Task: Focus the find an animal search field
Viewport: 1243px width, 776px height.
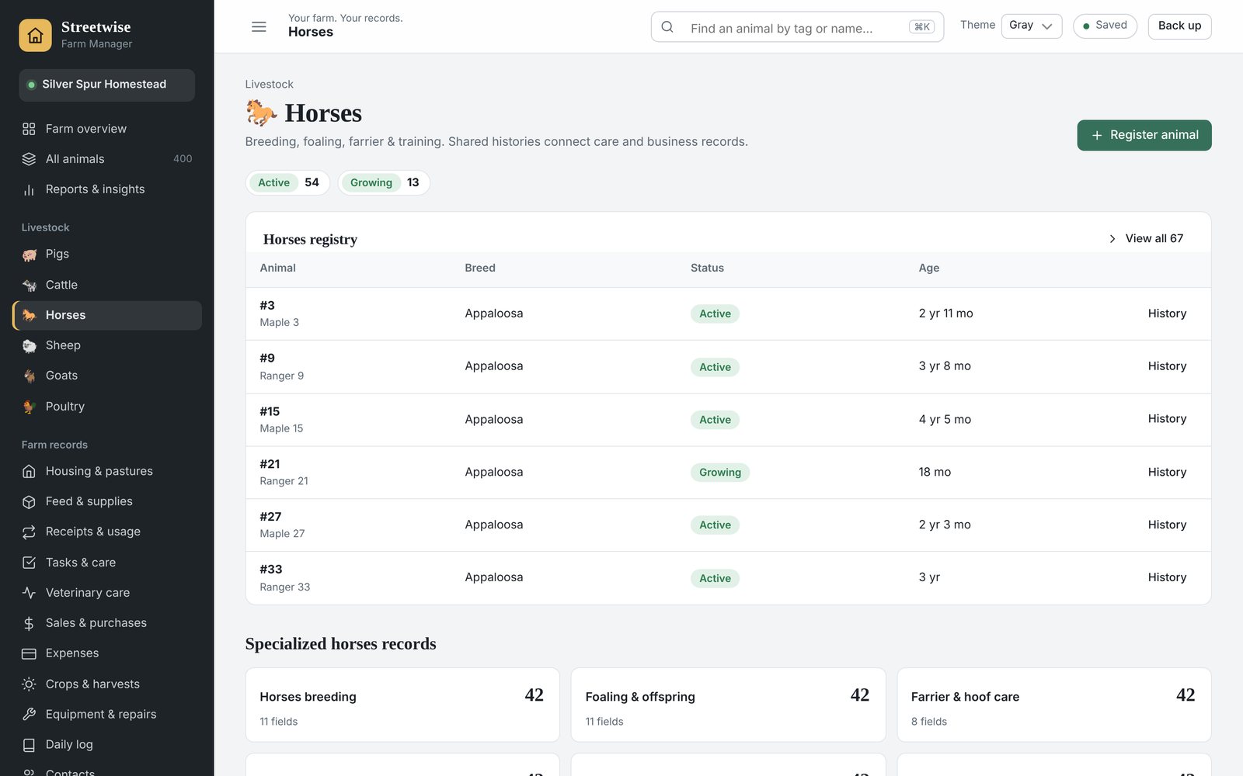Action: pyautogui.click(x=797, y=27)
